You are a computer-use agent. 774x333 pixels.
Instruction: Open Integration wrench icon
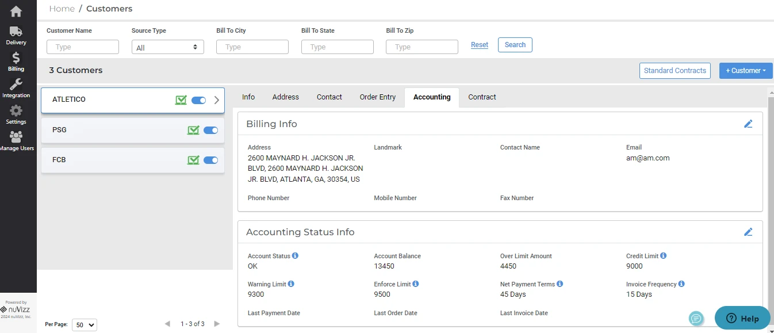[16, 88]
